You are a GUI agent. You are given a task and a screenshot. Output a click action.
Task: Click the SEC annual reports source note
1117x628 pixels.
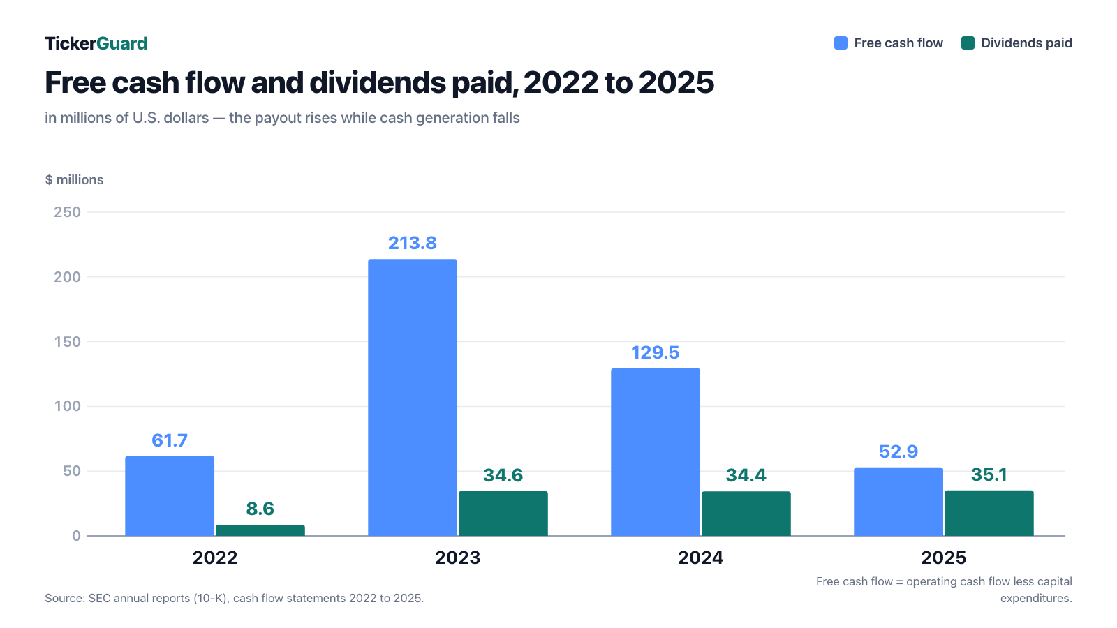235,598
